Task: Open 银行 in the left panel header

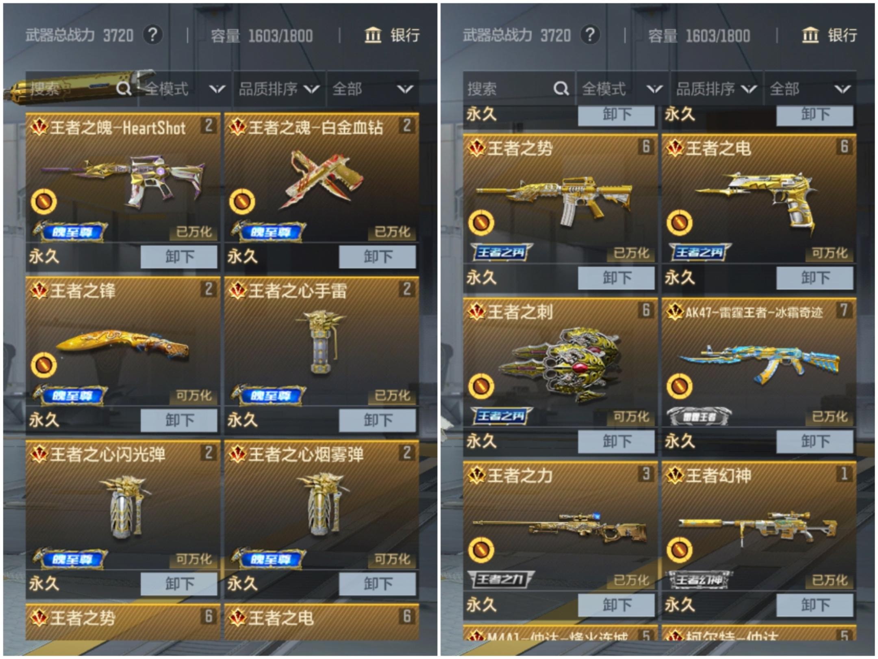Action: tap(392, 35)
